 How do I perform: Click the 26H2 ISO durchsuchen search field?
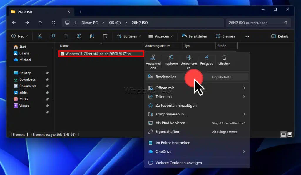pos(258,23)
